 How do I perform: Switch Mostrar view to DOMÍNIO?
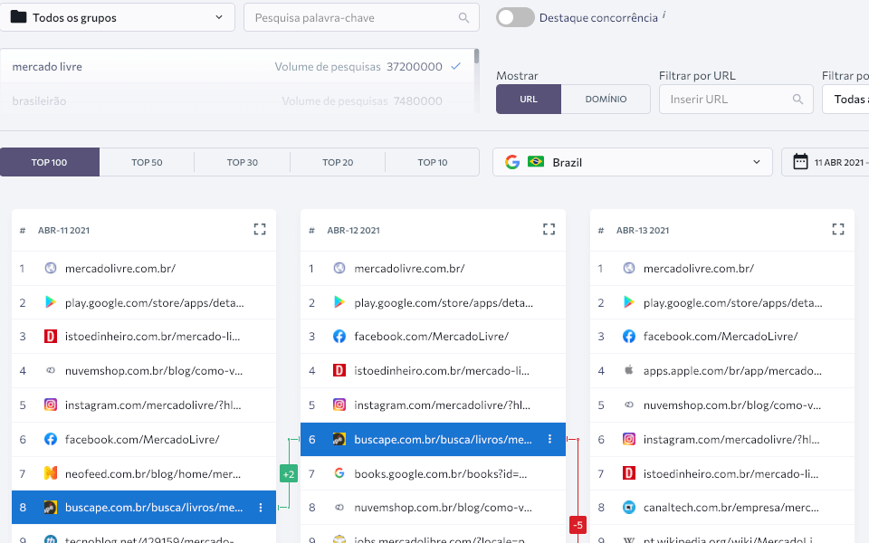pos(606,100)
